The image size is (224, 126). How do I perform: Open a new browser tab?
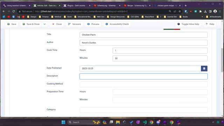click(x=185, y=6)
